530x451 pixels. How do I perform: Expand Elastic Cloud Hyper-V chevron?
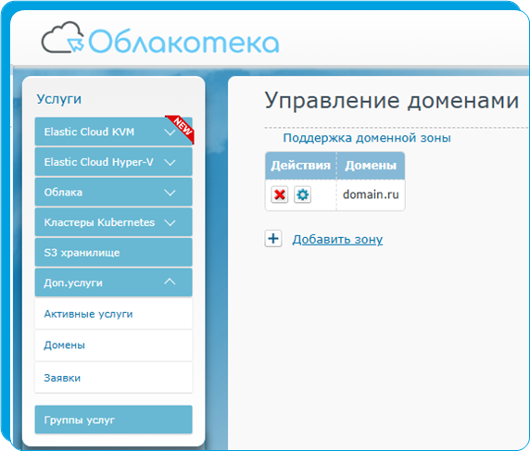pyautogui.click(x=170, y=162)
